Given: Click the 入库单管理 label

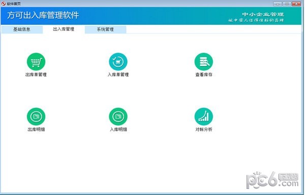Looking at the screenshot, I should pos(118,74).
